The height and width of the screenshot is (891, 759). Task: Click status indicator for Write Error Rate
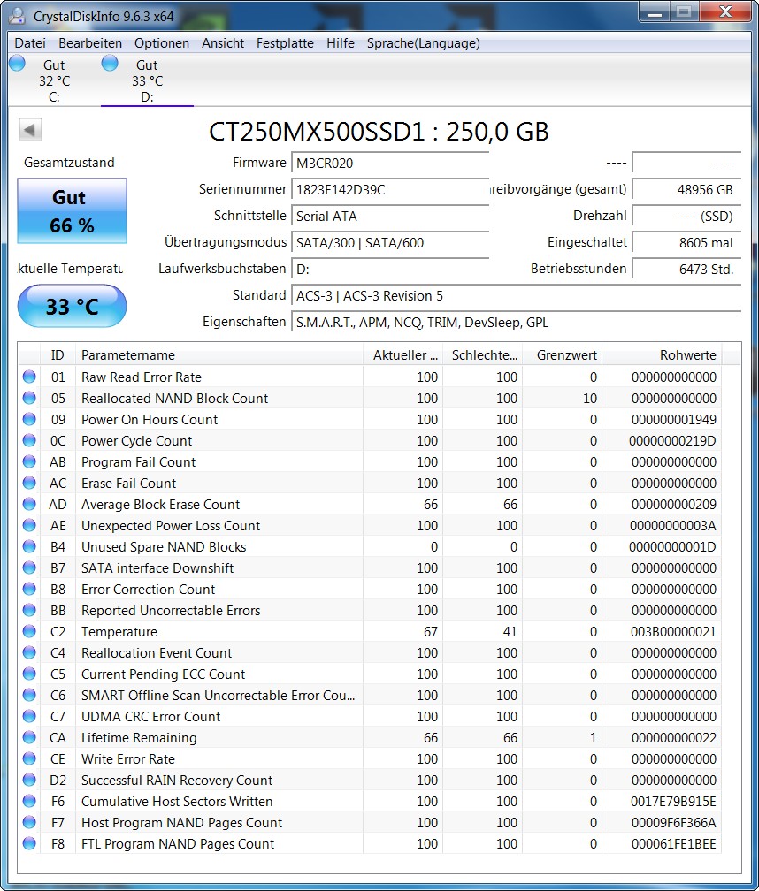click(28, 758)
